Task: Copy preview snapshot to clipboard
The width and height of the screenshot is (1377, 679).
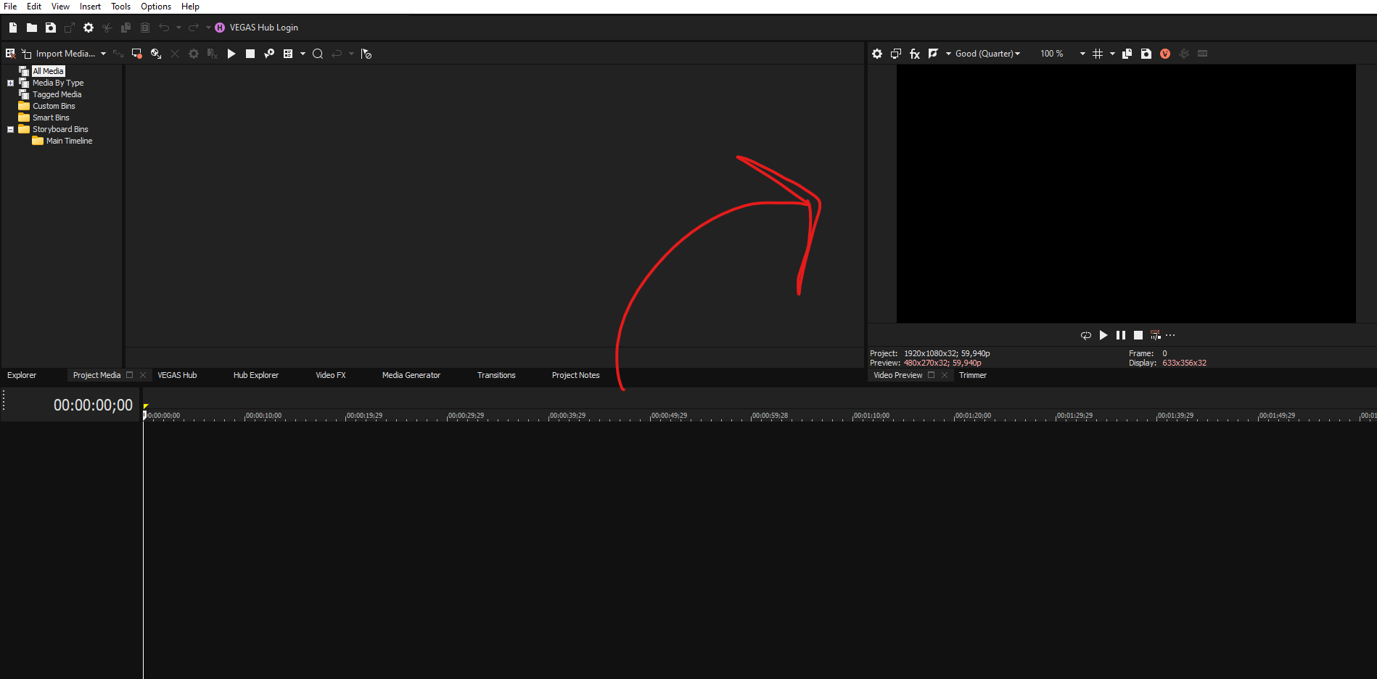Action: pyautogui.click(x=1127, y=54)
